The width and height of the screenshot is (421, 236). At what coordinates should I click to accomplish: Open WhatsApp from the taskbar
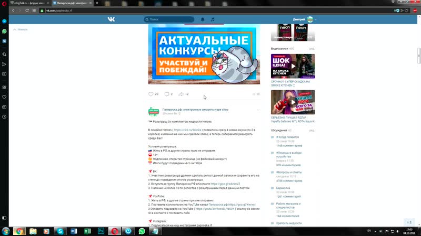pyautogui.click(x=142, y=231)
